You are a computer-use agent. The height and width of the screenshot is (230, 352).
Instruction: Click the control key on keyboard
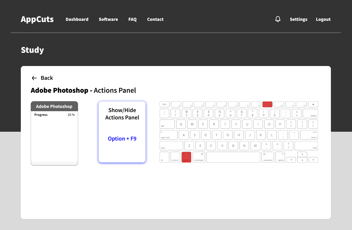click(175, 157)
